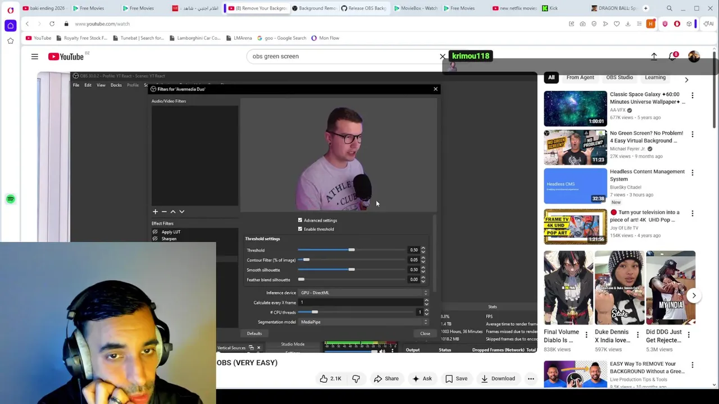Click the Download button under video
719x404 pixels.
tap(498, 379)
